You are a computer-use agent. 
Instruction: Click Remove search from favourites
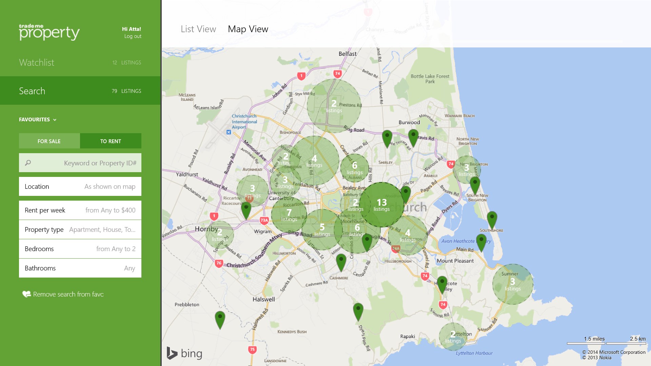click(68, 294)
